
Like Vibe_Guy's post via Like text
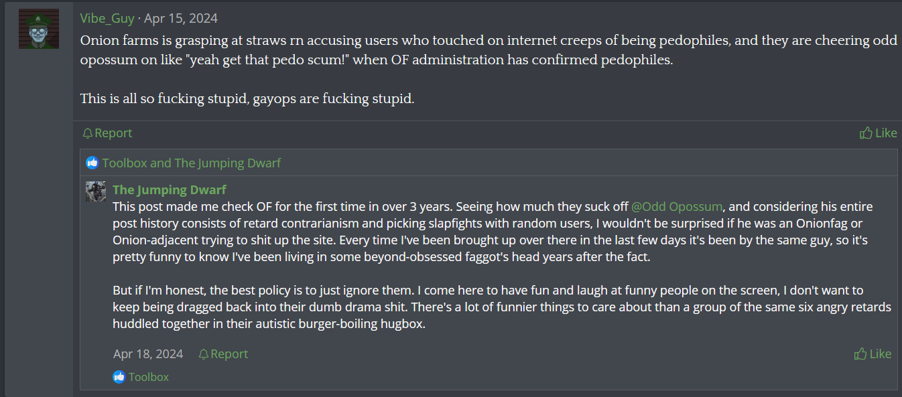pyautogui.click(x=886, y=133)
